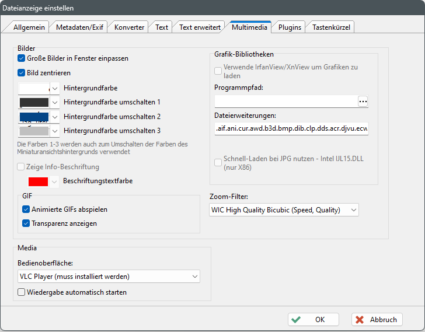Confirm settings with the OK button
This screenshot has height=332, width=425.
coord(313,320)
